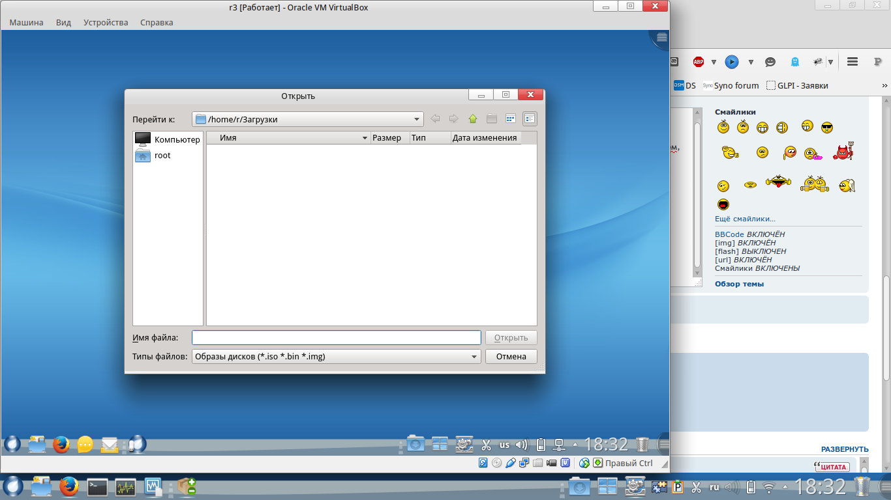Show more bookmarks with the chevron
Screen dimensions: 891x500
(884, 85)
